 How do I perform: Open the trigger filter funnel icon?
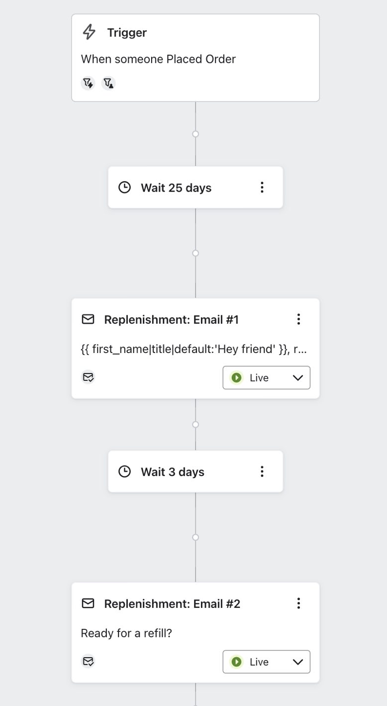88,83
